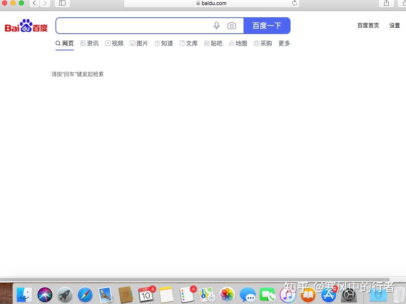The width and height of the screenshot is (406, 304).
Task: Open FaceTime icon in the Dock
Action: [x=267, y=295]
